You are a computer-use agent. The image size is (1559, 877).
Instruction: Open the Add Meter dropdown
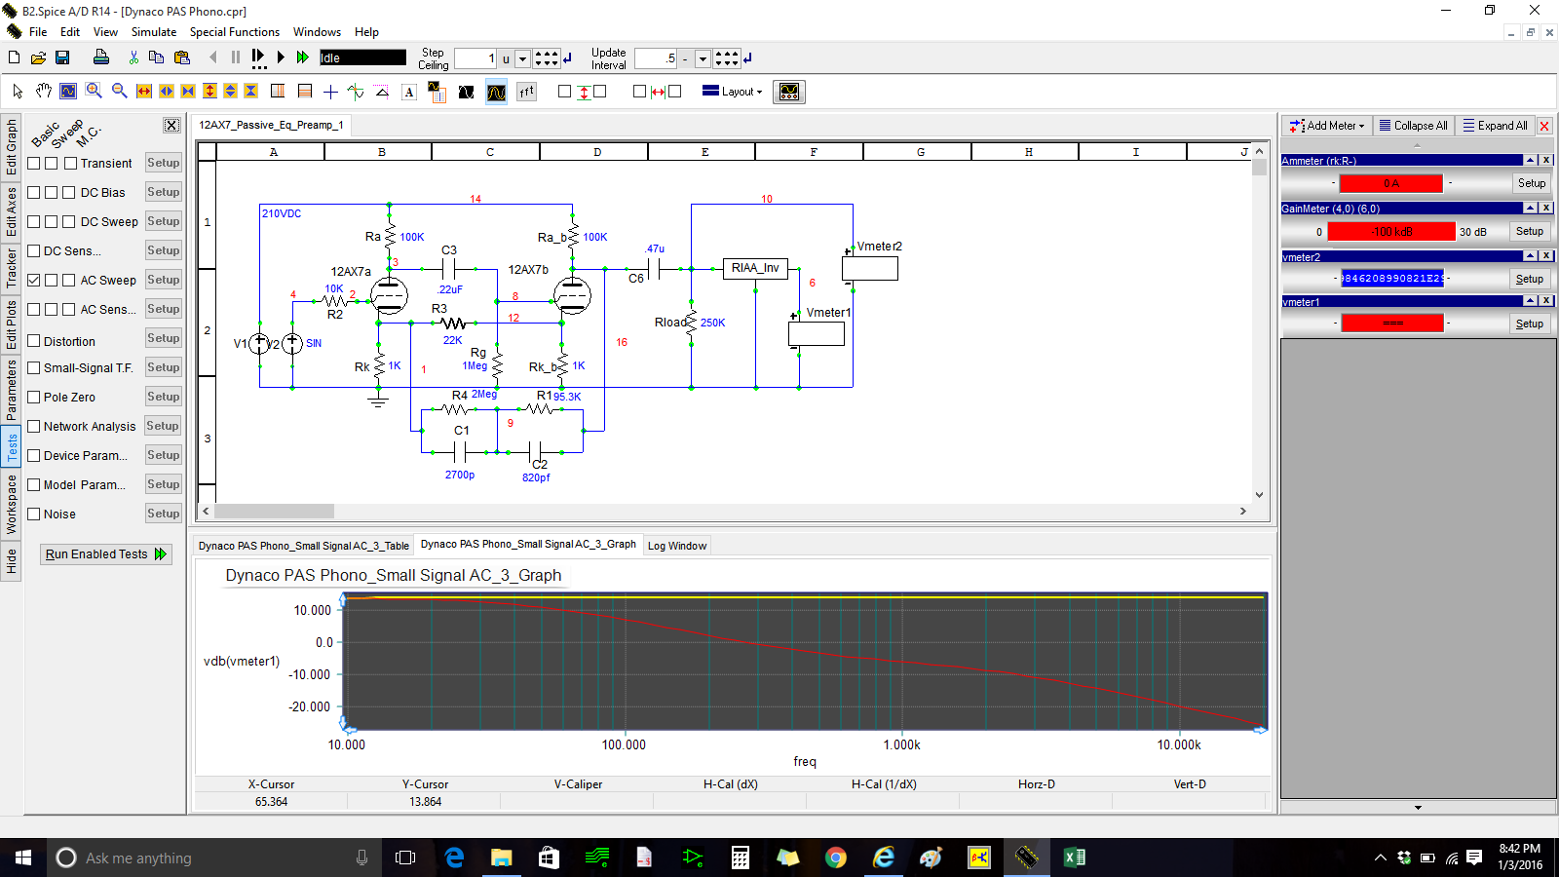(x=1328, y=126)
